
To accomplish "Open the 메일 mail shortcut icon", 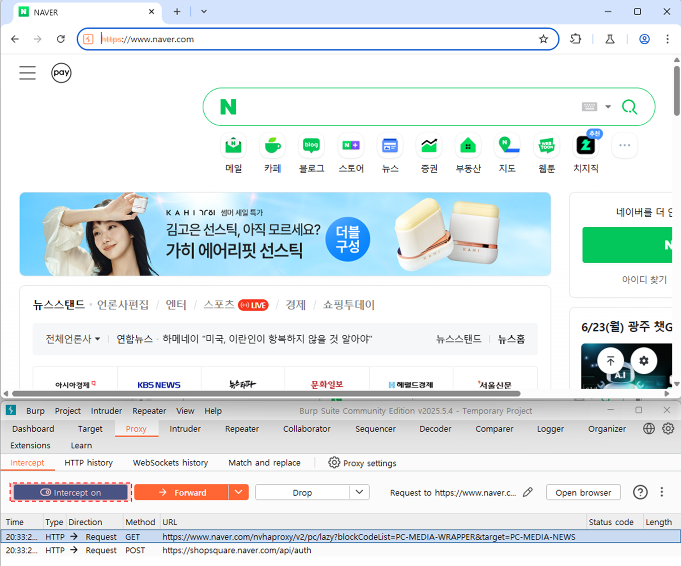I will [233, 145].
